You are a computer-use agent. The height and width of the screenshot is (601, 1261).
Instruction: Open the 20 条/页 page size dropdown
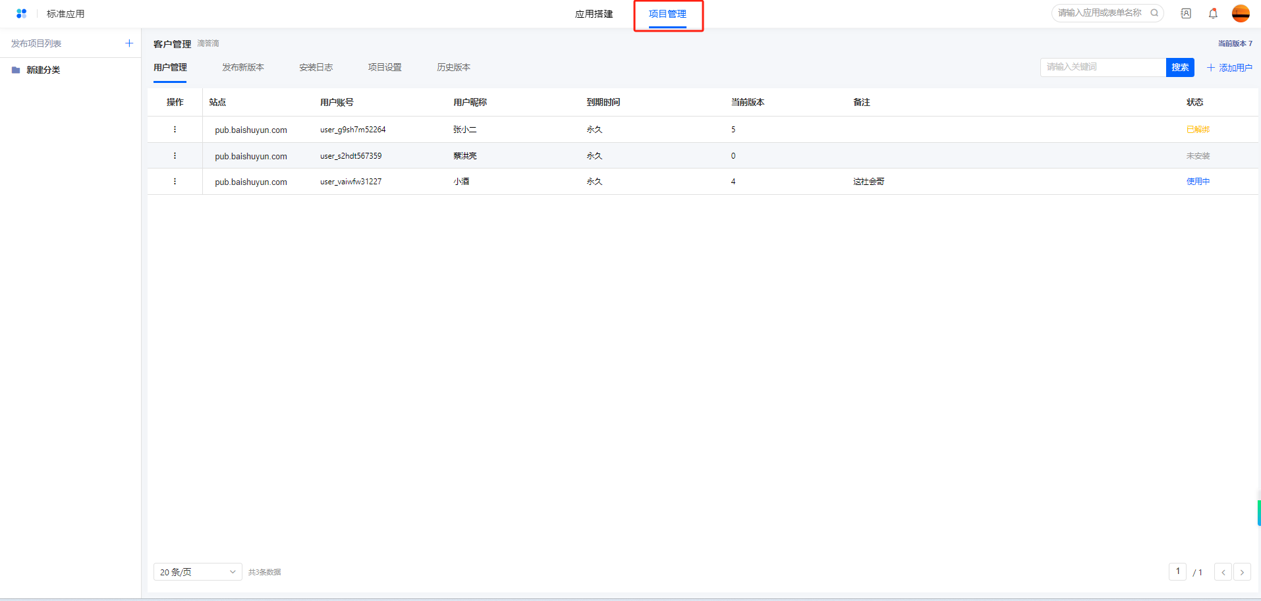pyautogui.click(x=198, y=572)
